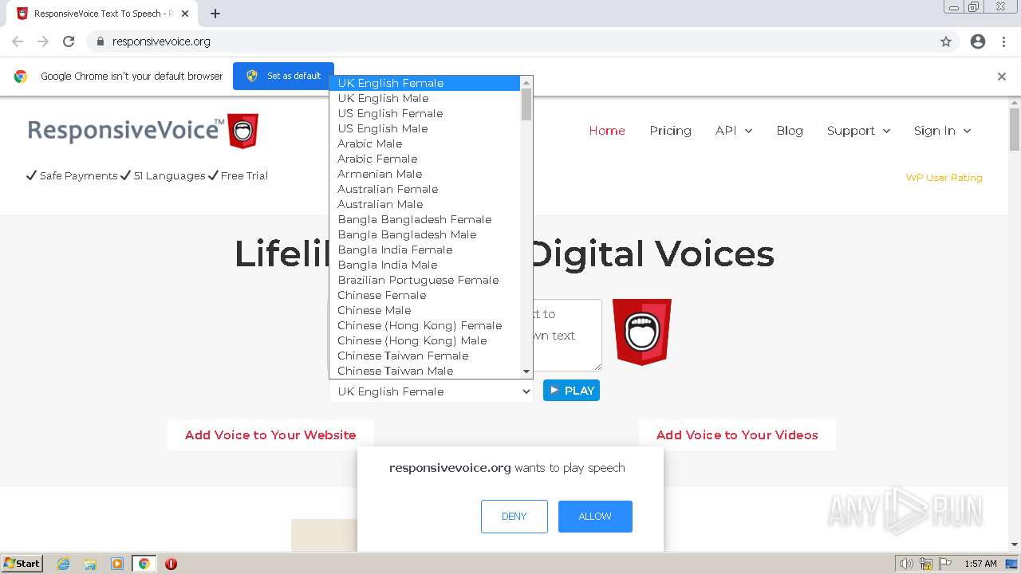The width and height of the screenshot is (1021, 574).
Task: Allow responsivevoice.org to play speech
Action: pyautogui.click(x=595, y=517)
